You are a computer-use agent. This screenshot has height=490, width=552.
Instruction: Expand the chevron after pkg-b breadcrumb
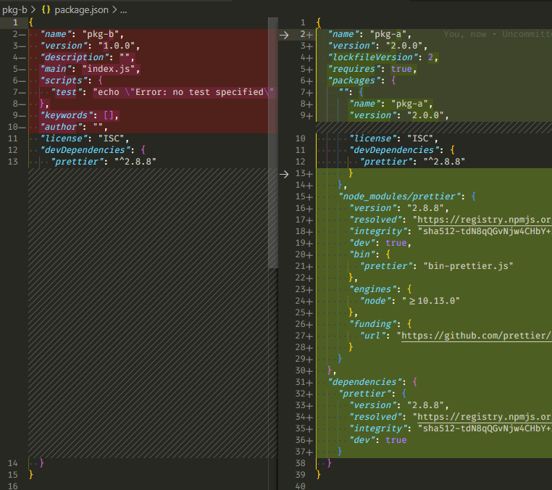tap(33, 10)
